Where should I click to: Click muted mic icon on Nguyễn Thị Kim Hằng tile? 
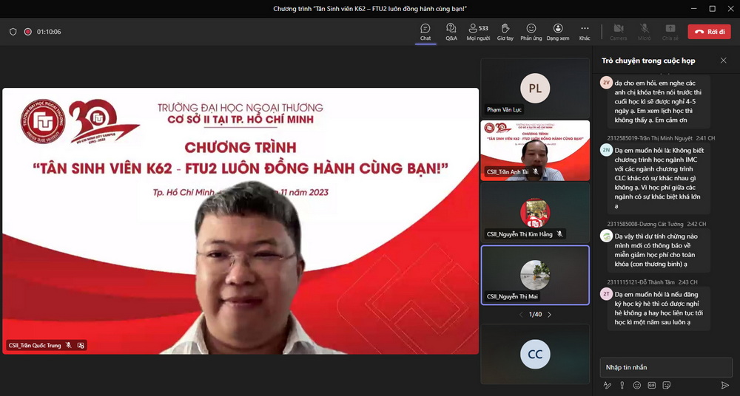559,233
